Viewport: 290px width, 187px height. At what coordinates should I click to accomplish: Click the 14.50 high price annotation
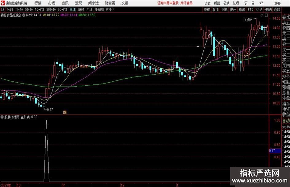coord(247,20)
